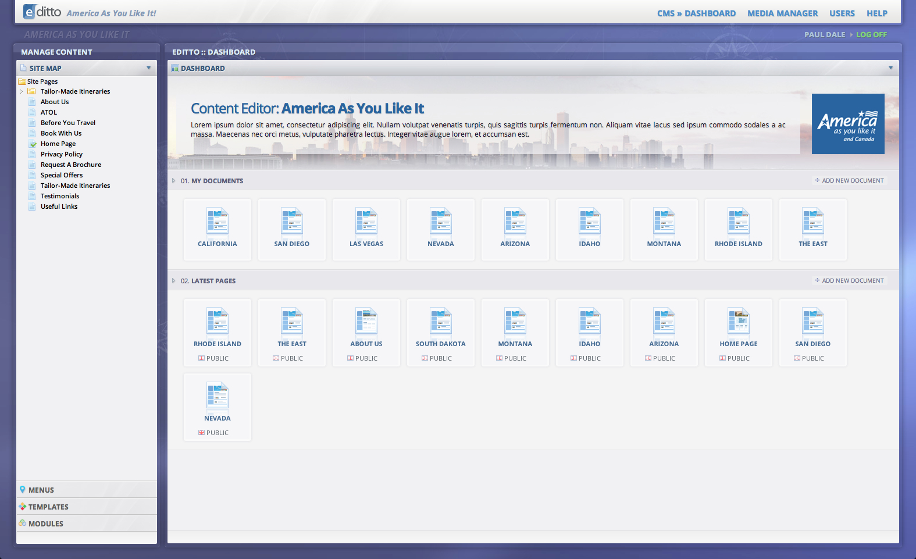Open Idaho page in Latest Pages
Screen dimensions: 916x559
(x=590, y=321)
